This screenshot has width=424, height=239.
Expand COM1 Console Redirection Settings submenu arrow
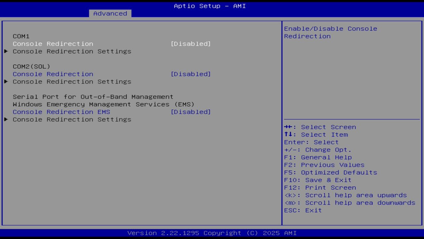tap(6, 51)
